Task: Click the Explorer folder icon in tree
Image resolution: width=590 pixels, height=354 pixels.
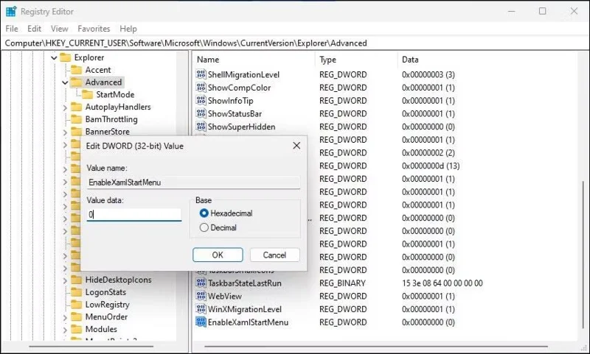Action: tap(66, 57)
